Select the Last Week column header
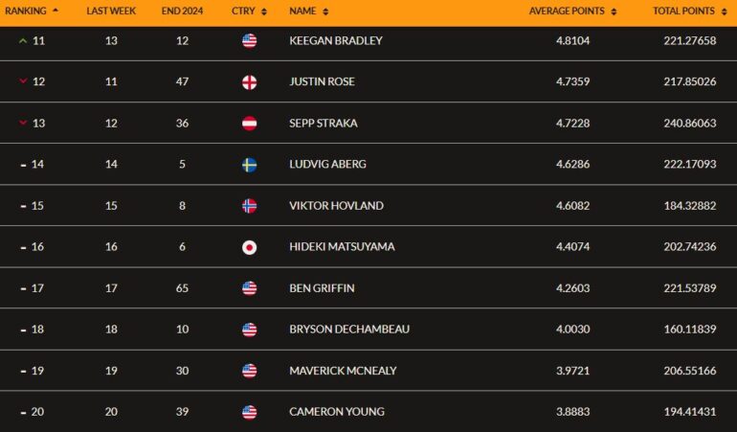 [x=111, y=11]
